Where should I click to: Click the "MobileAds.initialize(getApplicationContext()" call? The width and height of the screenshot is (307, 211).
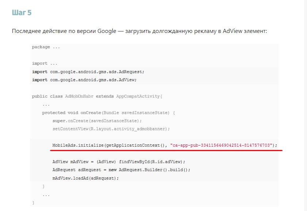pyautogui.click(x=110, y=145)
